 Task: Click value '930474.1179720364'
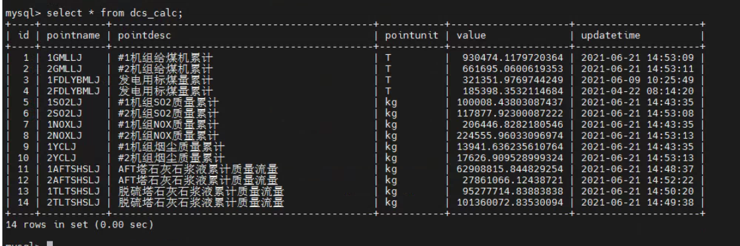(513, 58)
